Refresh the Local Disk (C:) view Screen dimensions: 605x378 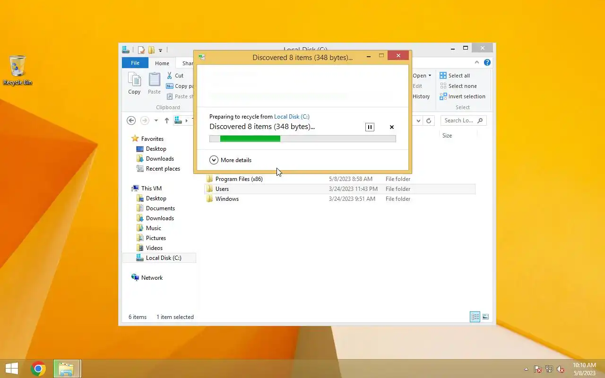tap(429, 120)
